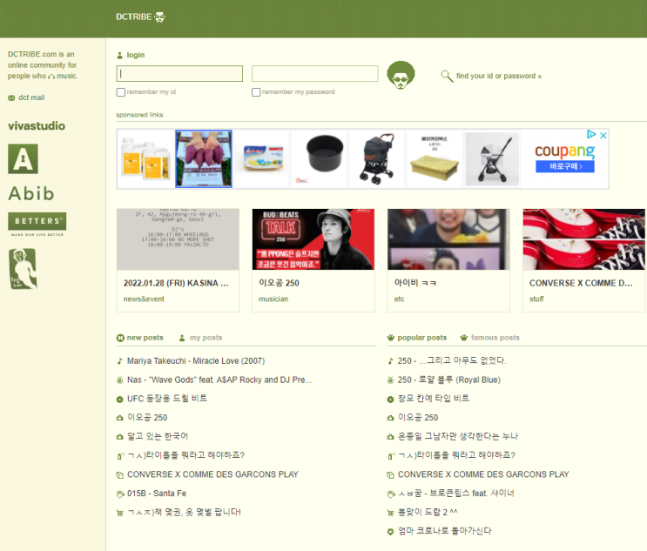This screenshot has height=551, width=647.
Task: Click the etc category under 아이비 card
Action: coord(399,299)
